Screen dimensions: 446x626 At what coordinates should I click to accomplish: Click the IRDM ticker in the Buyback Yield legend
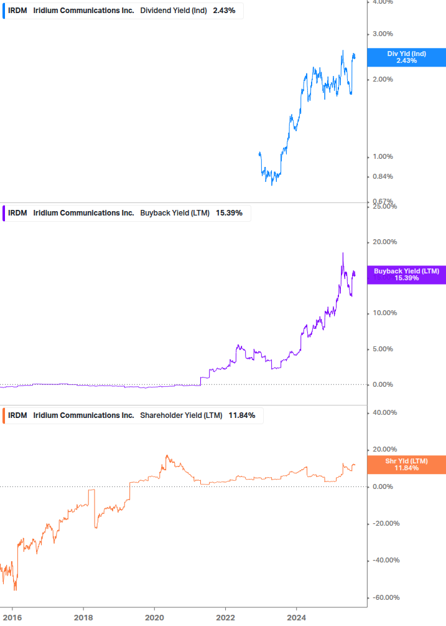pos(17,213)
